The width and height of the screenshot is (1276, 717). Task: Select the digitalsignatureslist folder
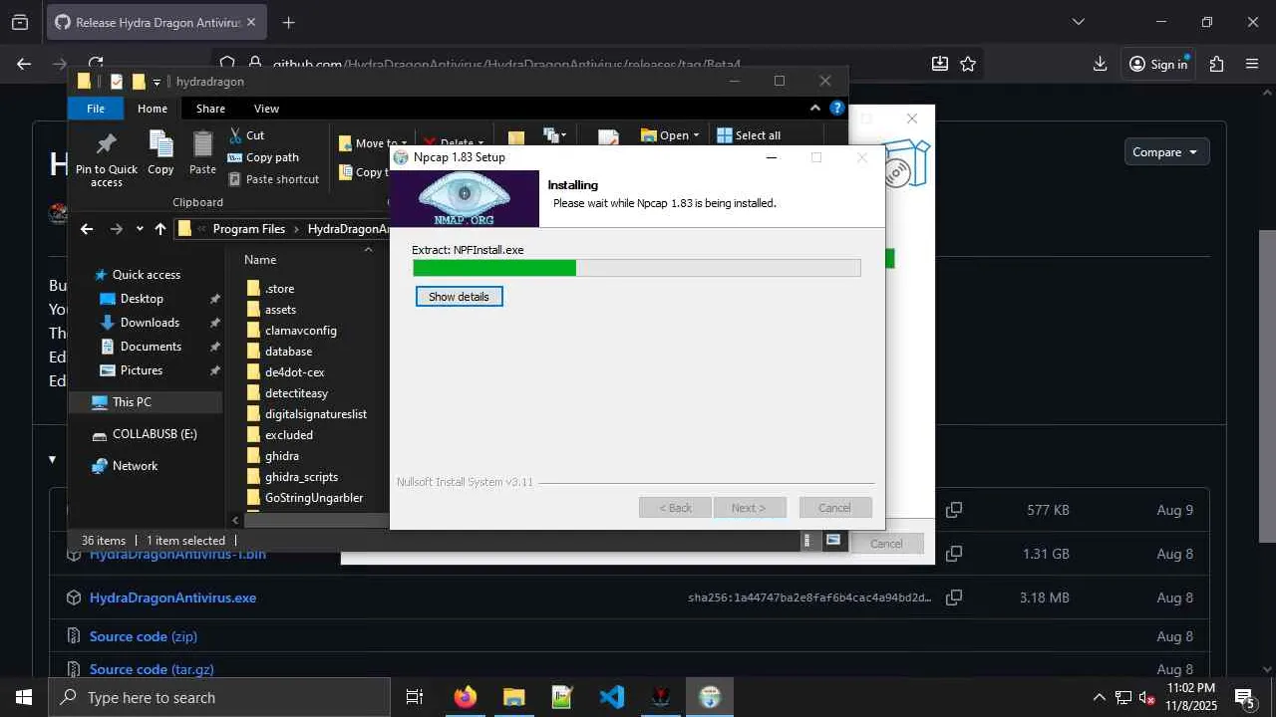[315, 414]
